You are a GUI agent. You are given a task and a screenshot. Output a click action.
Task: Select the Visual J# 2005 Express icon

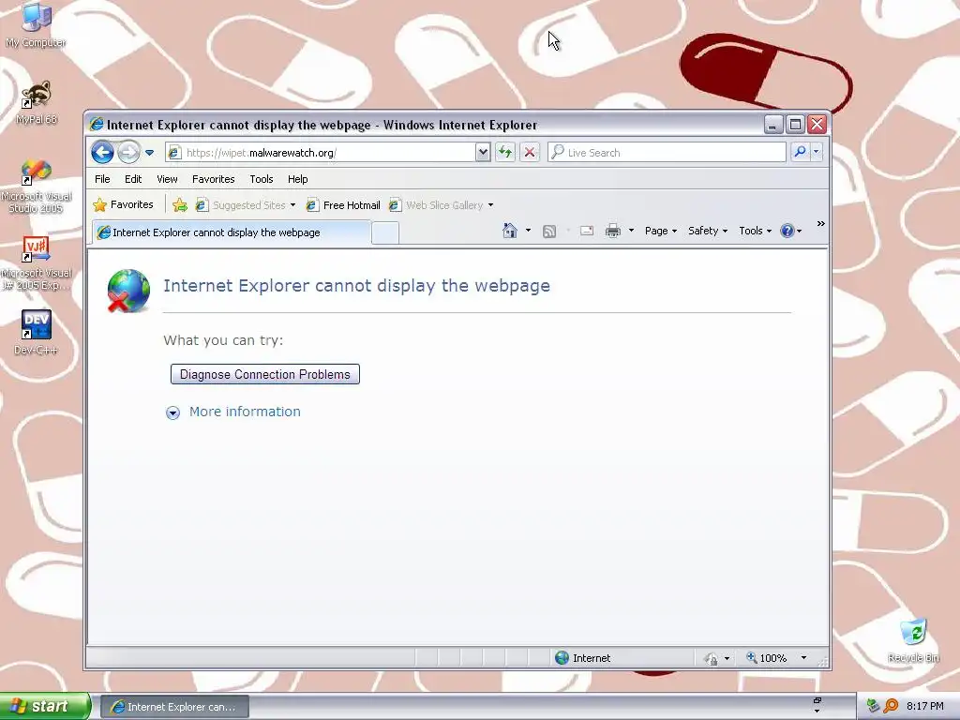[37, 263]
